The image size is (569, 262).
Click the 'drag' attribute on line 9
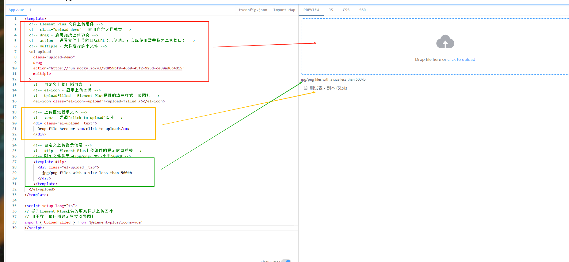click(x=38, y=63)
